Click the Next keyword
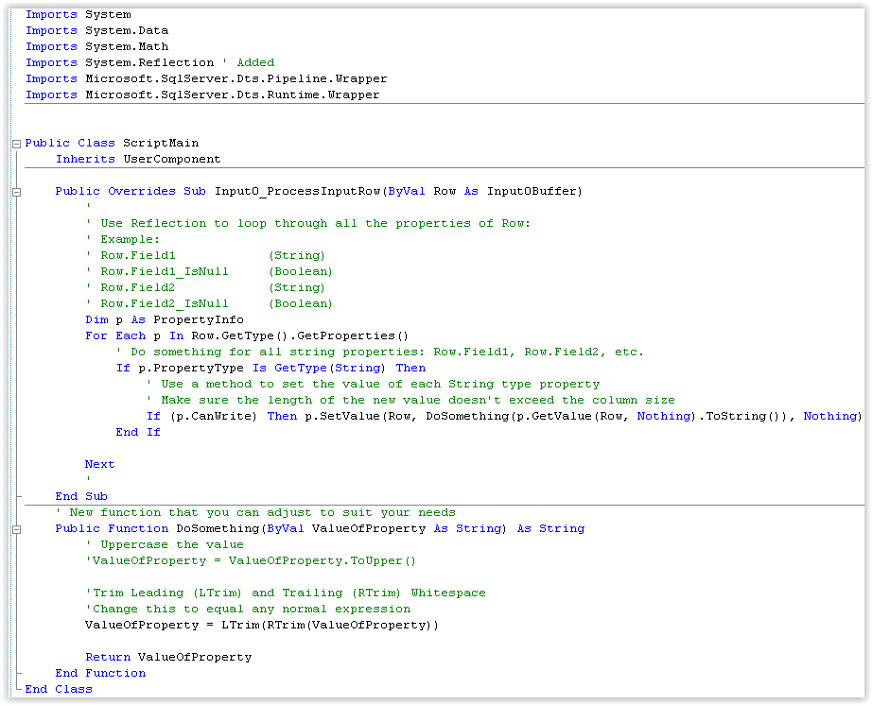872x705 pixels. point(99,464)
